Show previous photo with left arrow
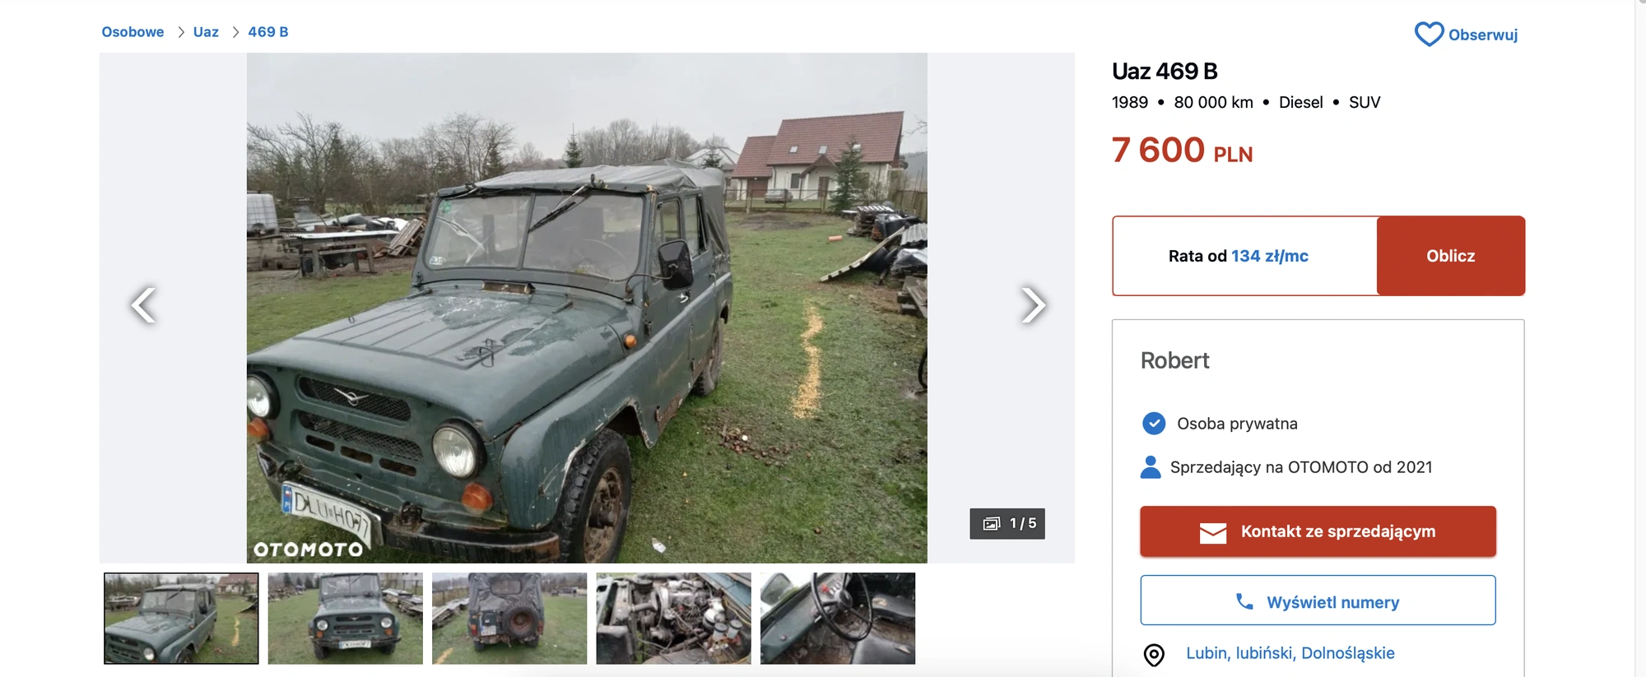This screenshot has height=677, width=1646. (143, 305)
